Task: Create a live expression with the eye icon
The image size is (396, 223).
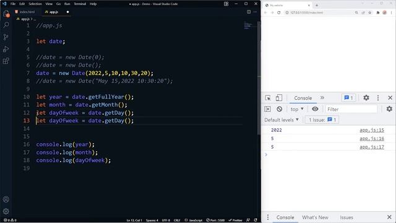Action: [x=315, y=109]
